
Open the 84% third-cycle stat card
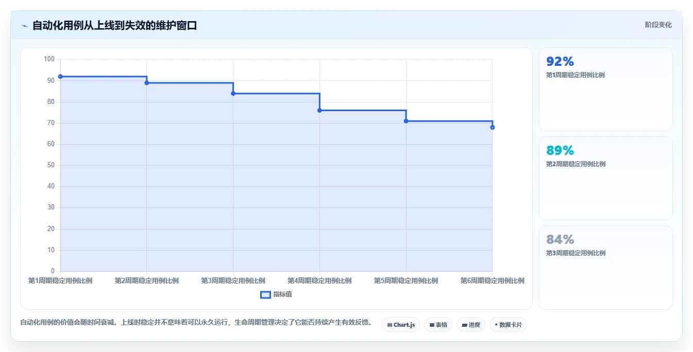pos(605,267)
